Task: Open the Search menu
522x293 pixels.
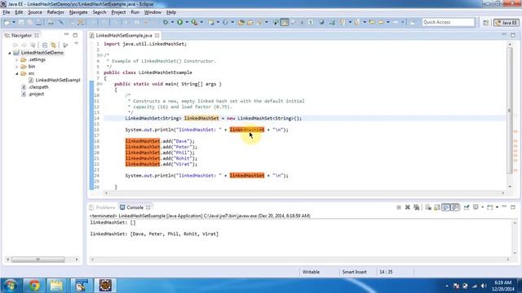Action: pos(100,12)
